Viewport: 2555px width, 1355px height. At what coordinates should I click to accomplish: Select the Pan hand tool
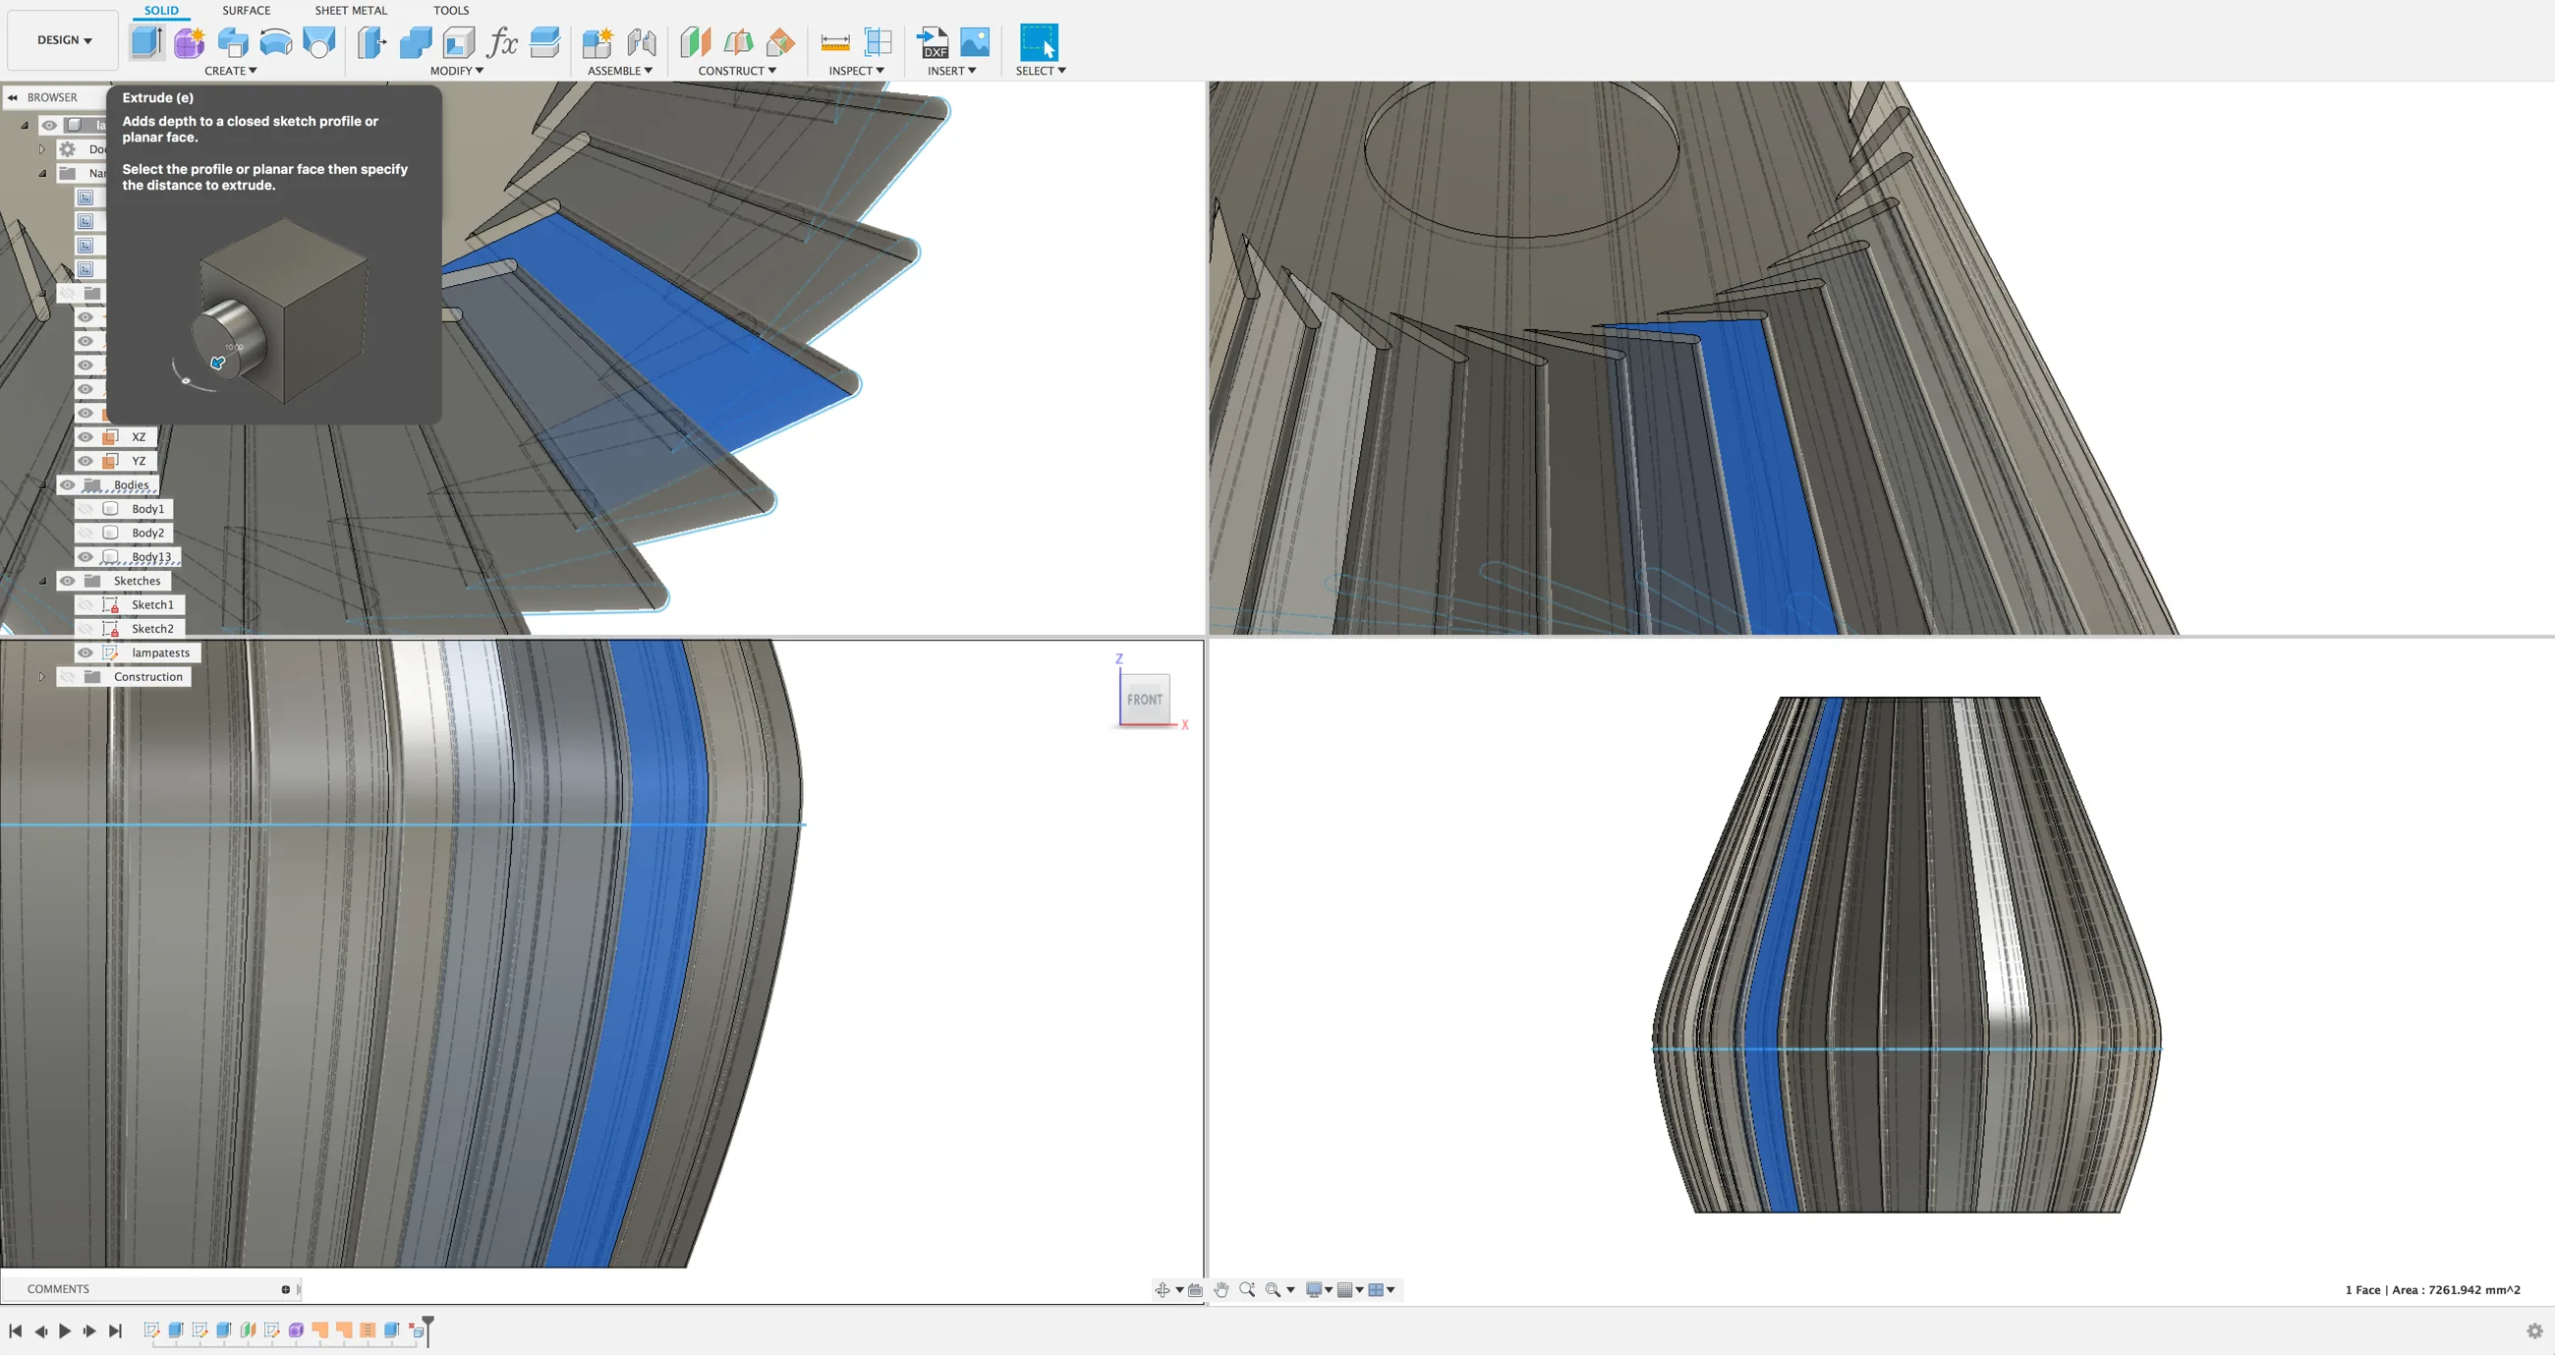(1221, 1289)
